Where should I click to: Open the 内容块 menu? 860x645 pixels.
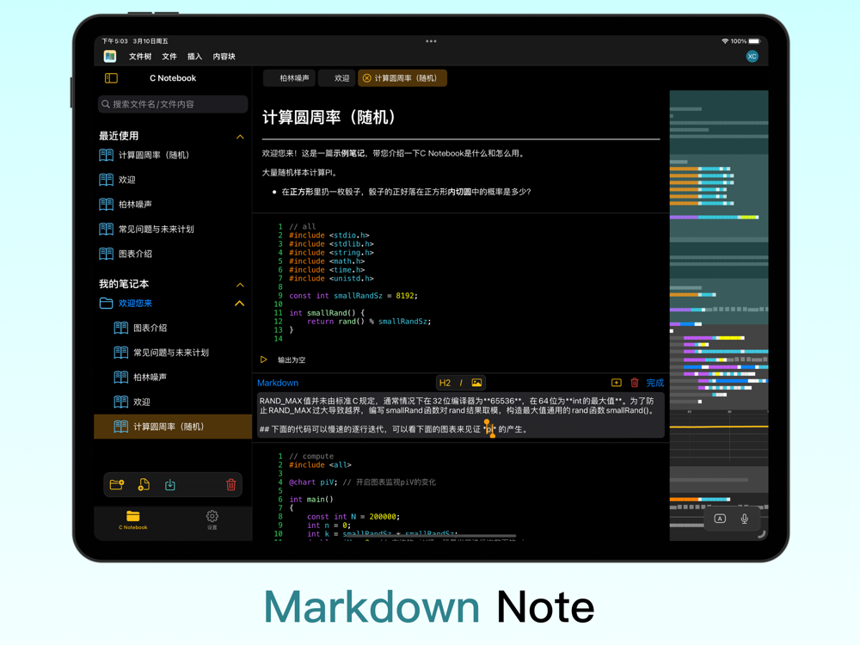pyautogui.click(x=224, y=57)
